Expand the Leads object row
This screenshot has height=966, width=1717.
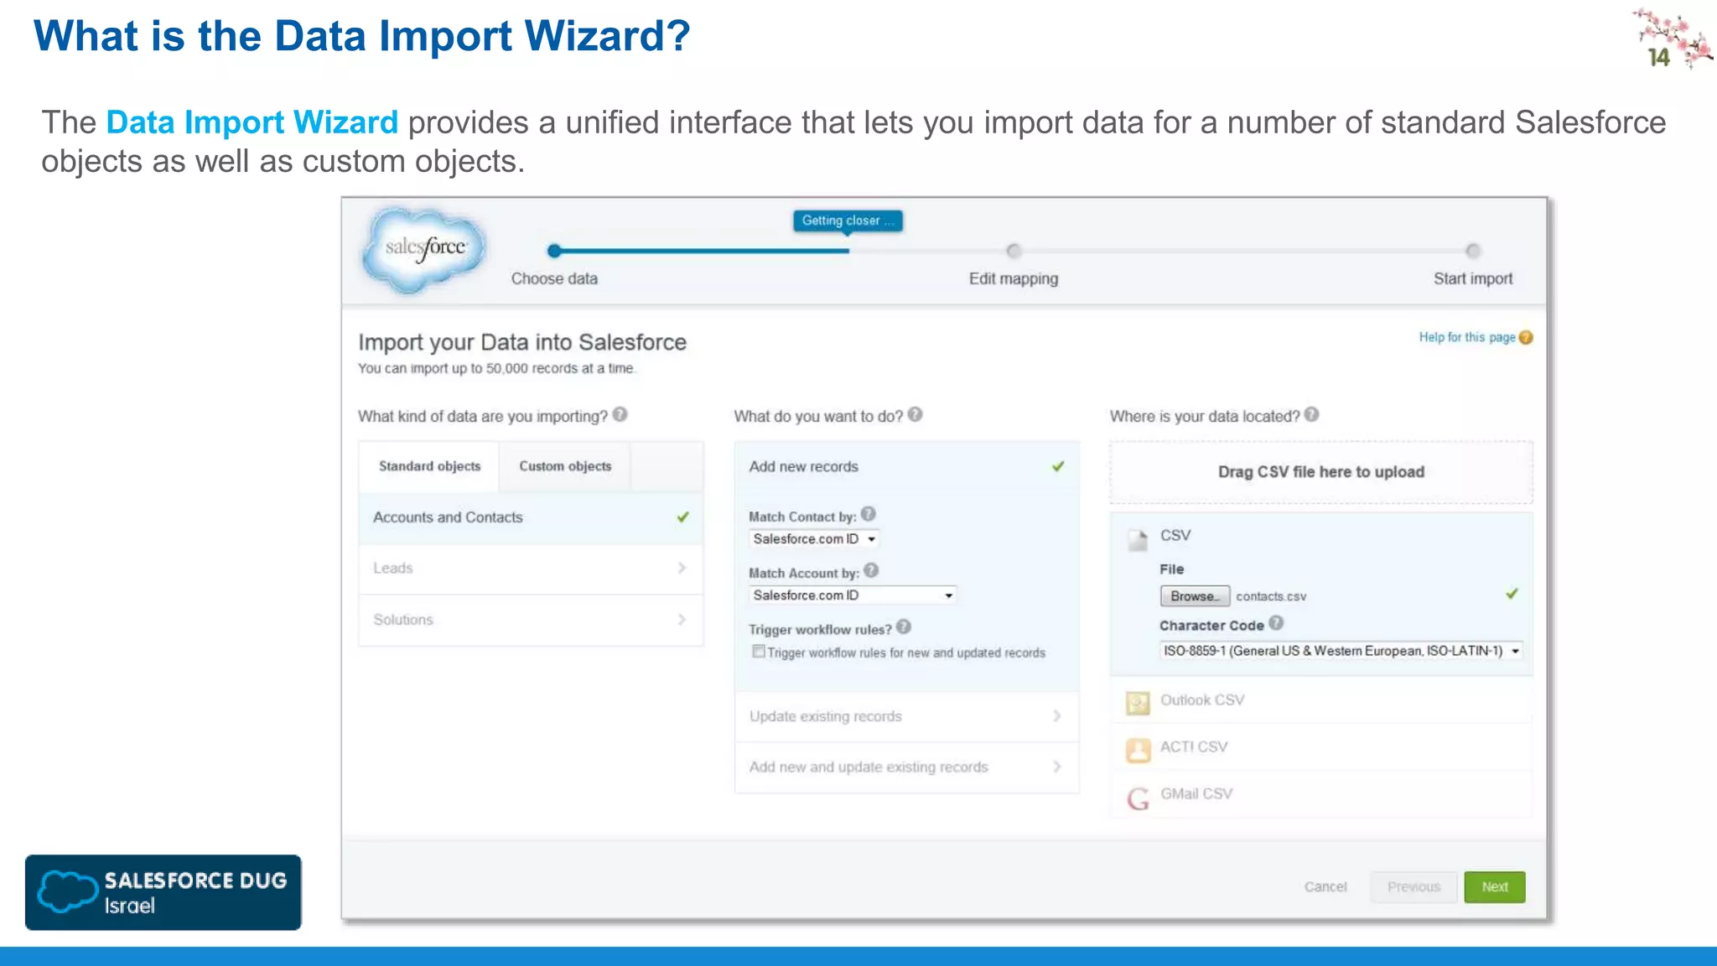click(531, 569)
